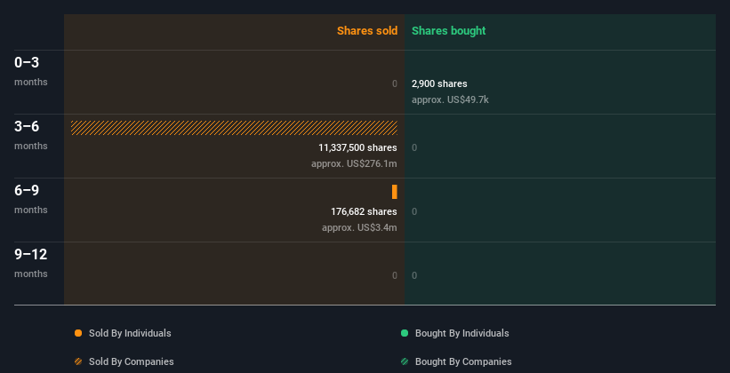Select the 6–9 months row label

31,199
